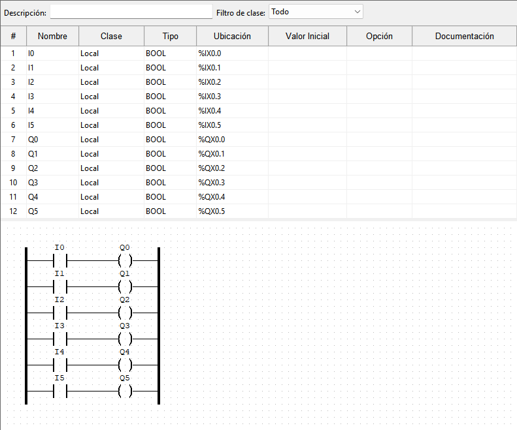Click location cell %IX0.3
This screenshot has width=517, height=430.
coord(232,97)
